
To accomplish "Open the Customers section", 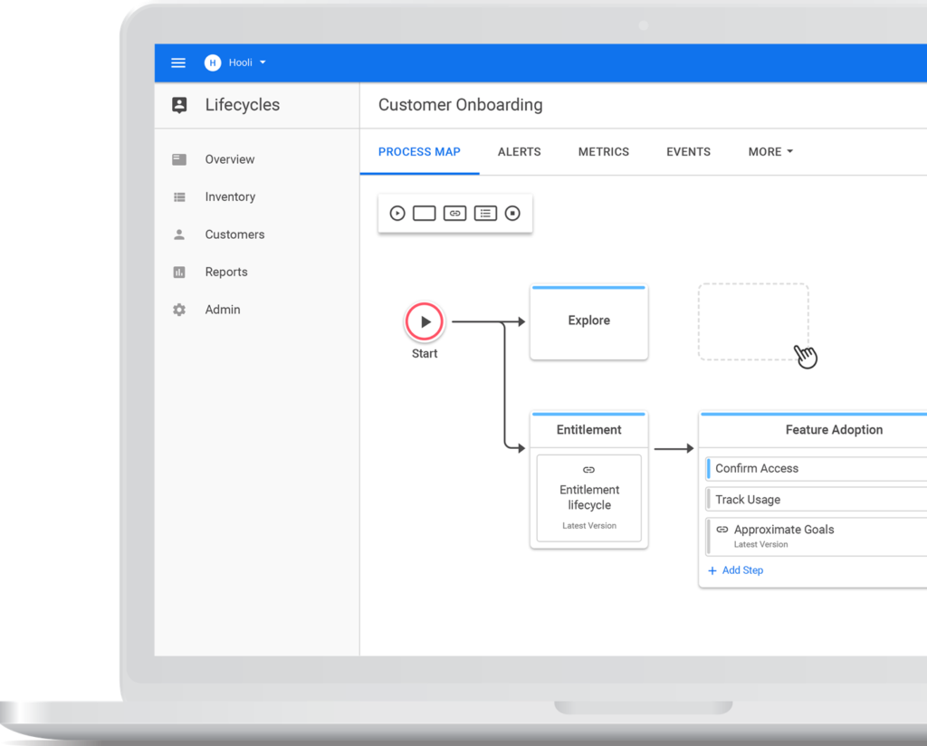I will click(x=234, y=234).
